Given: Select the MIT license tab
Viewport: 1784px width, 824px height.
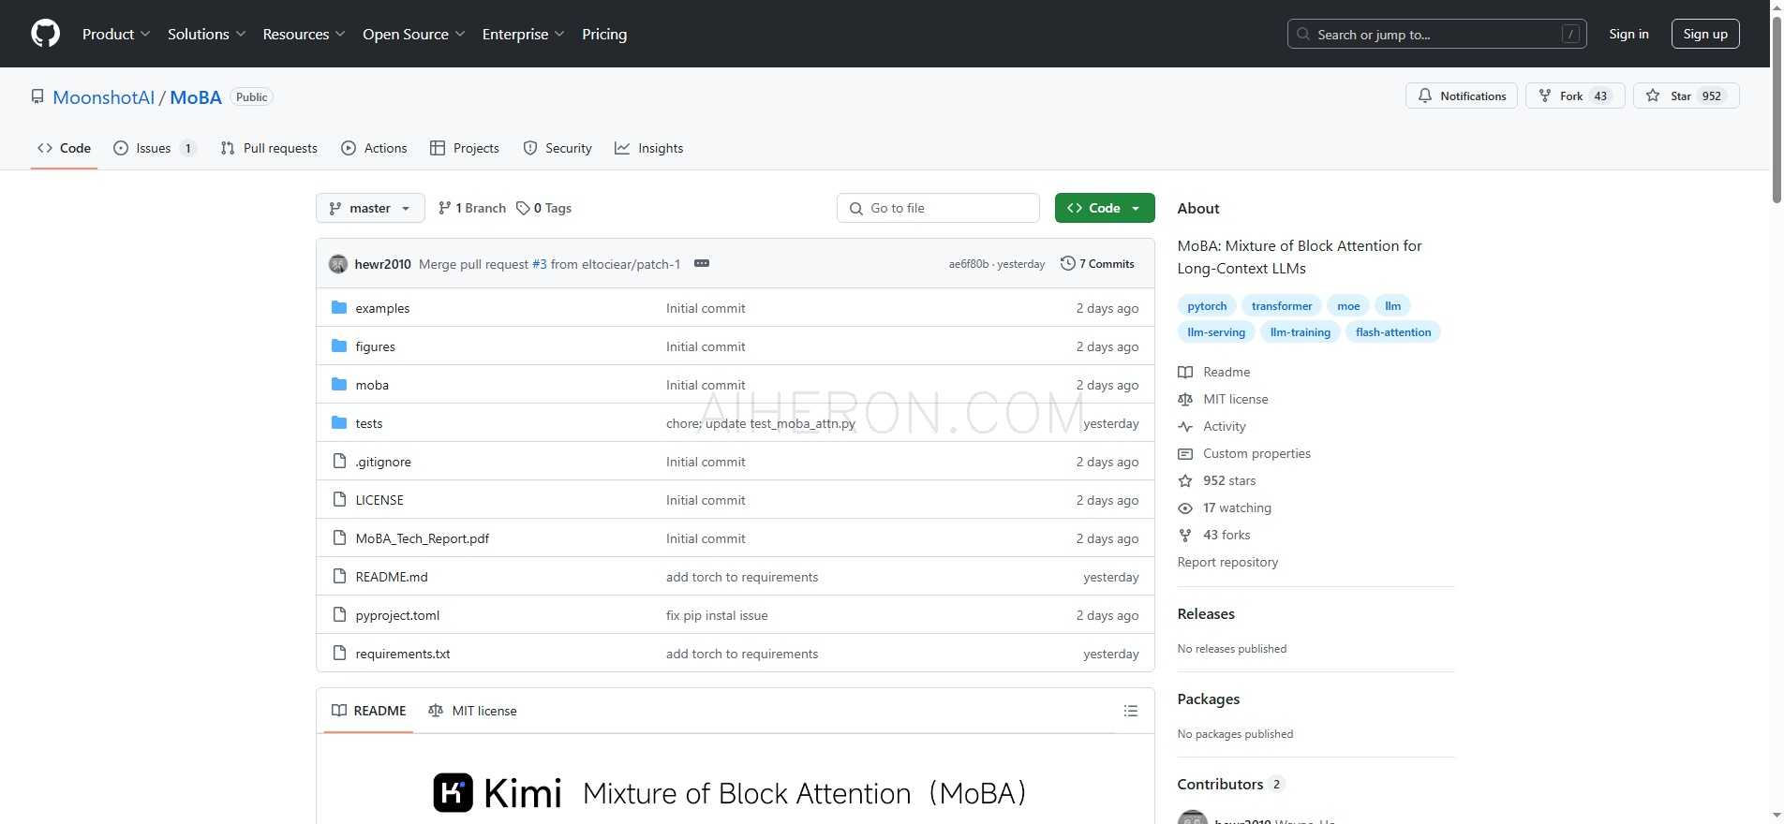Looking at the screenshot, I should coord(472,711).
